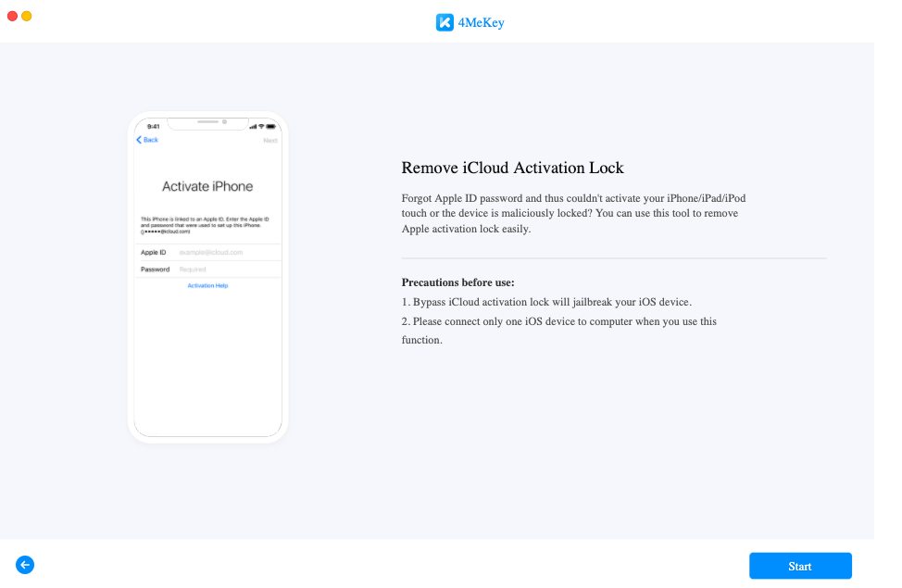Image resolution: width=902 pixels, height=588 pixels.
Task: Minimize the window with yellow button
Action: click(x=27, y=17)
